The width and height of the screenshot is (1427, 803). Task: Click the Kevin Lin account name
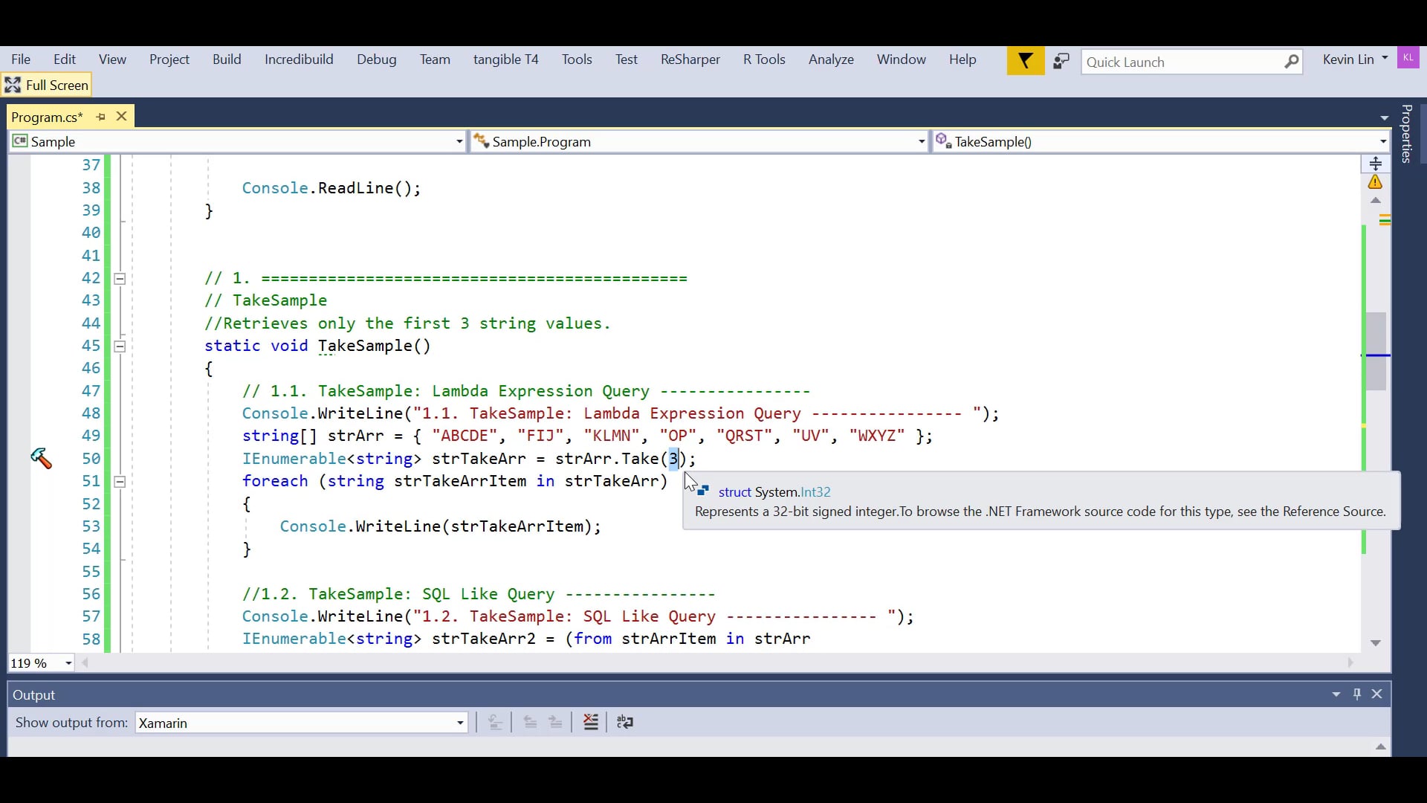click(x=1347, y=59)
